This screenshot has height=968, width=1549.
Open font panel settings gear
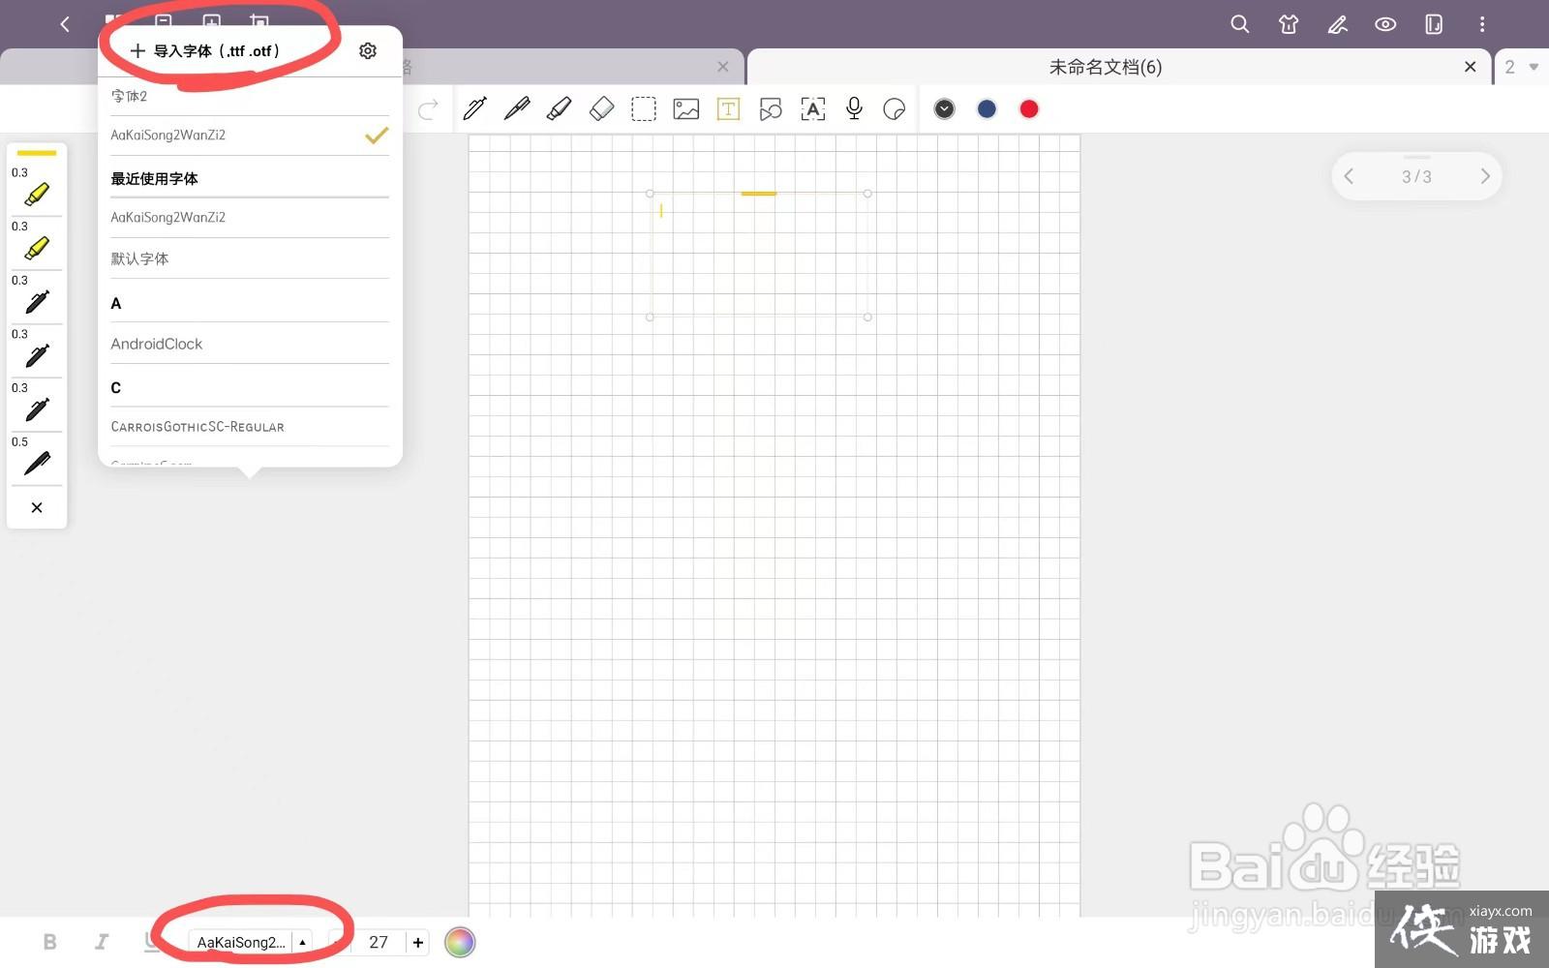pos(368,50)
